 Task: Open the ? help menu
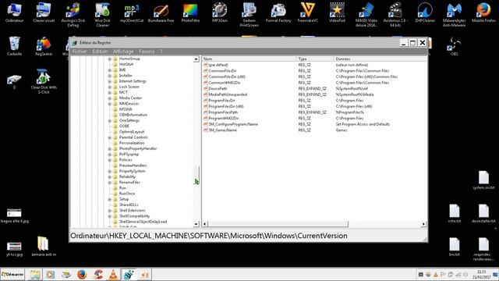pyautogui.click(x=161, y=52)
